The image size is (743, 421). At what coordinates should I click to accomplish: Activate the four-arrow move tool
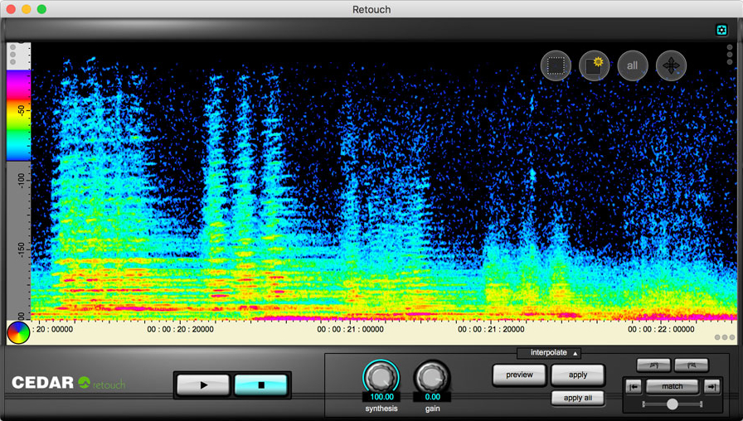[x=671, y=65]
